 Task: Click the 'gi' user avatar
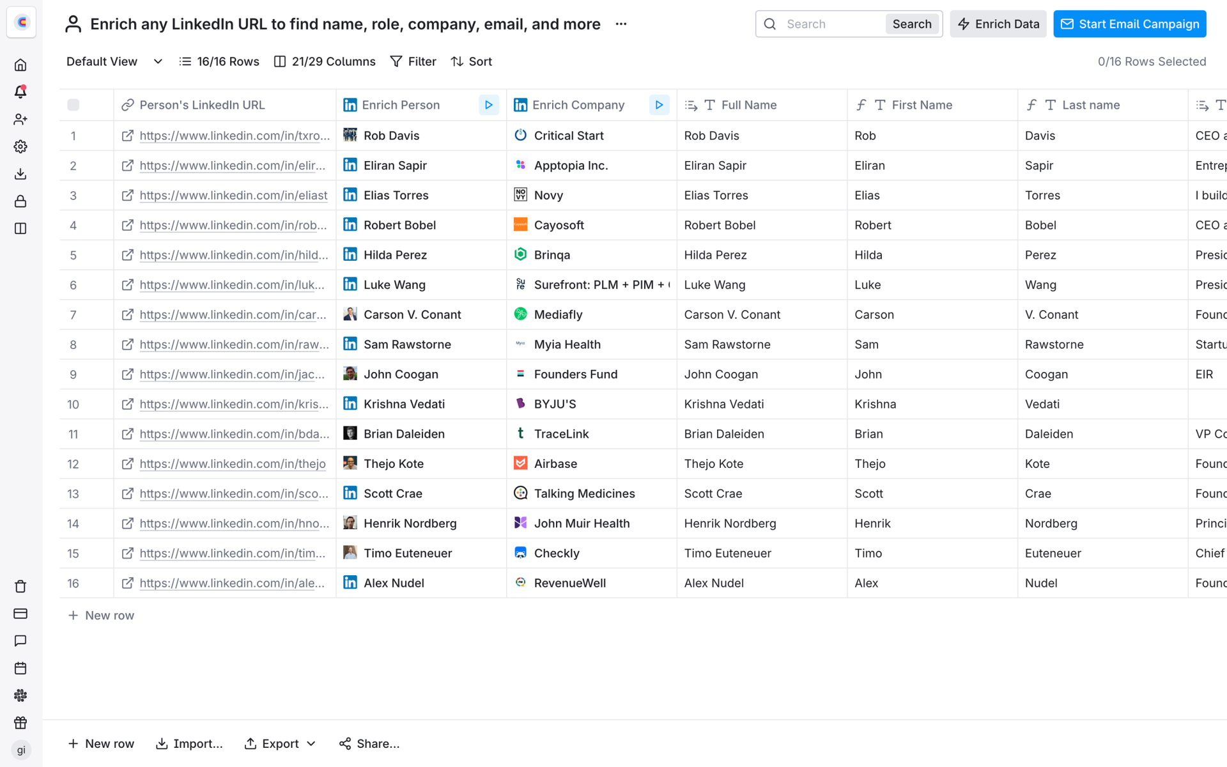[x=21, y=750]
